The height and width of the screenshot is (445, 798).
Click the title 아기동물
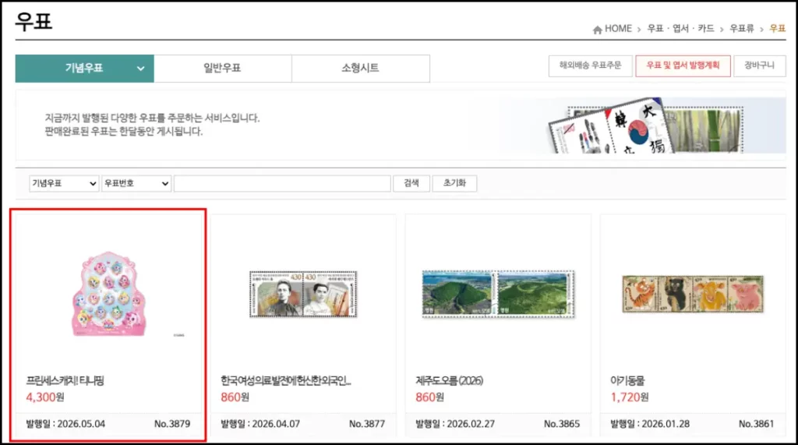pyautogui.click(x=627, y=381)
